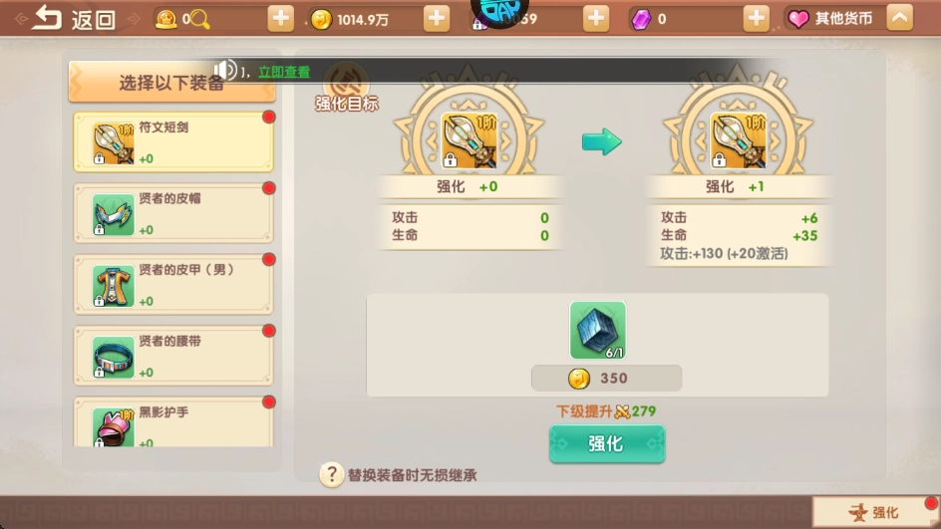Choose 贤者的皮甲（男） from list
Screen dimensions: 941x529
pos(173,284)
